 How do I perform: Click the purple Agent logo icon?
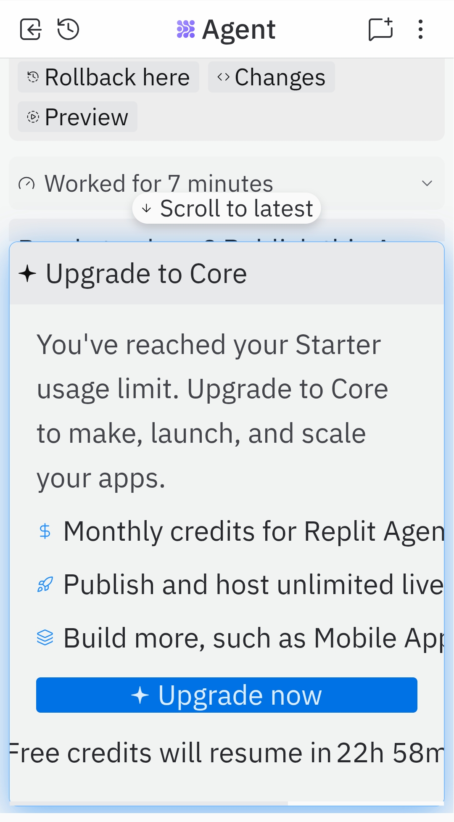(186, 29)
